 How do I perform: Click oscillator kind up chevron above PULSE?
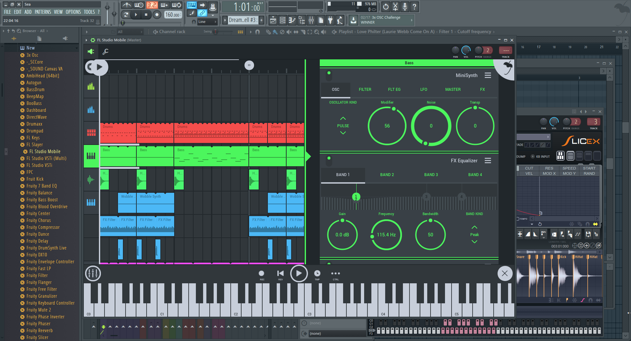pos(343,118)
